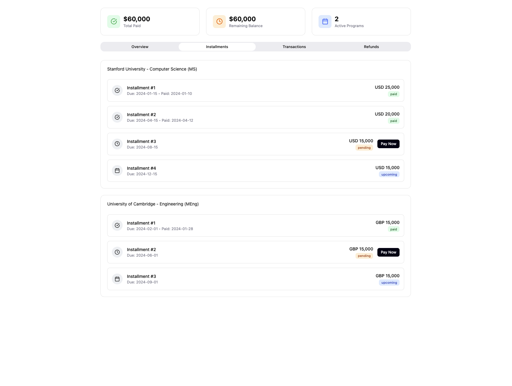
Task: Click the green checkmark Total Paid icon
Action: [114, 22]
